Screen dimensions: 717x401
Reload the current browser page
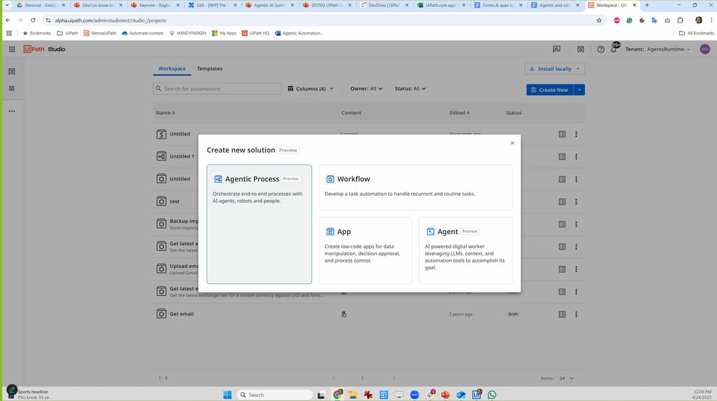click(x=33, y=20)
